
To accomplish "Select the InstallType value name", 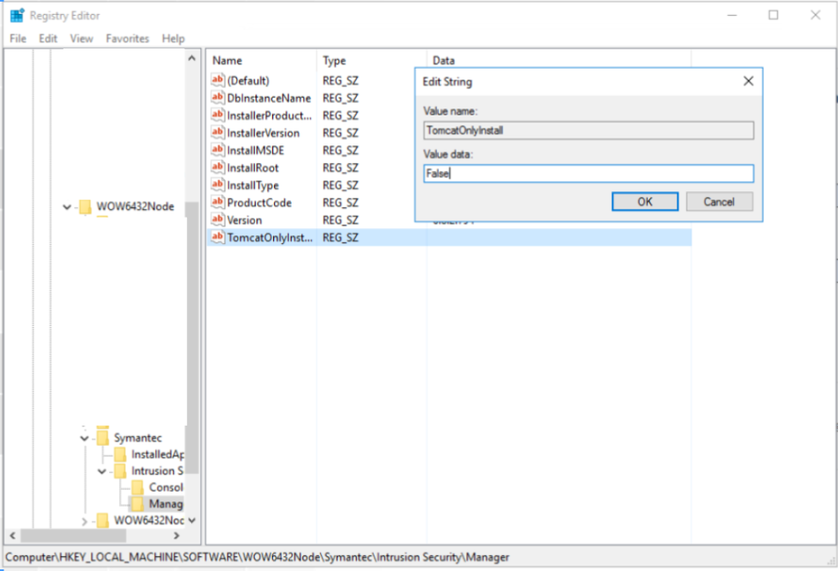I will tap(253, 186).
